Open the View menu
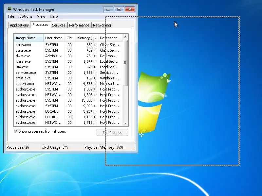 tap(41, 16)
